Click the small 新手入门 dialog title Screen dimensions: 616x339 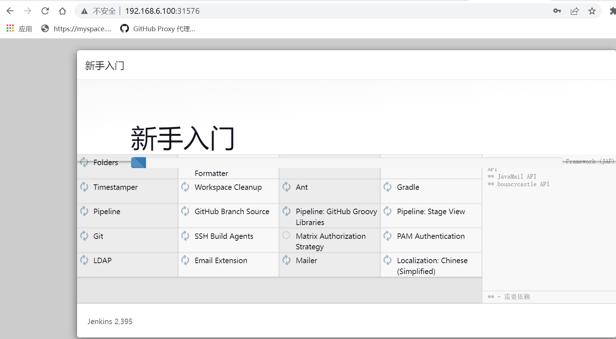pyautogui.click(x=105, y=66)
